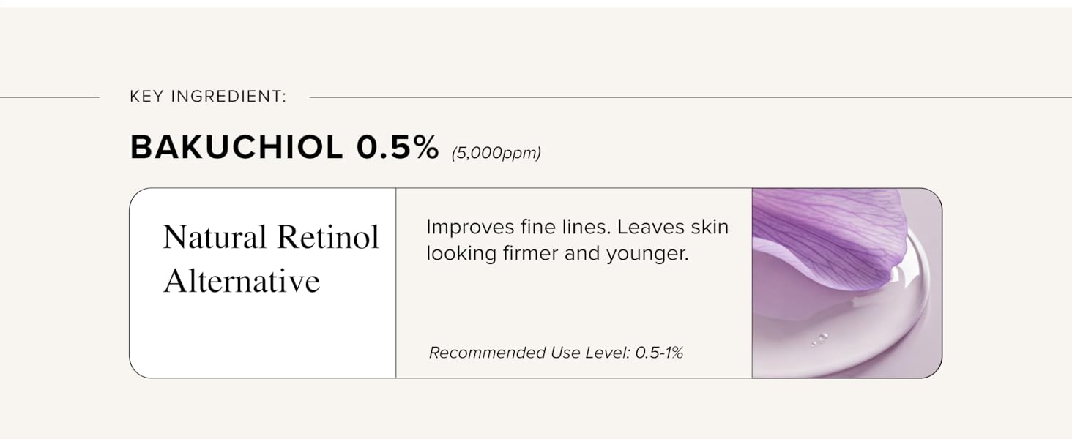Screen dimensions: 1072x439
Task: Click the "(5,000ppm)" italic note
Action: tap(496, 154)
